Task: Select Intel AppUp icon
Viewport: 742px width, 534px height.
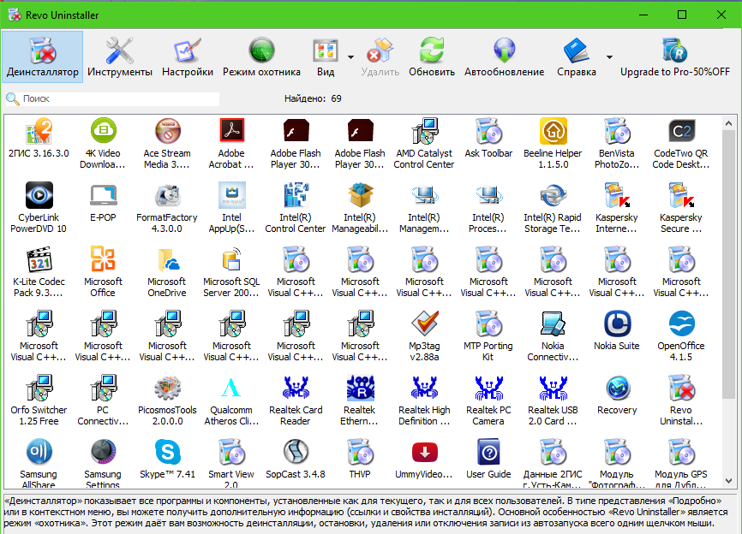Action: click(x=232, y=195)
